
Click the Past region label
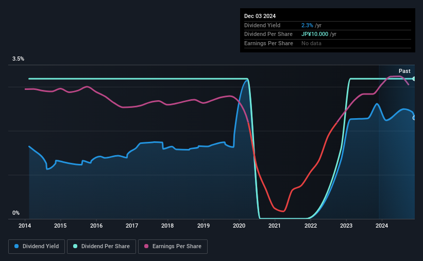pos(404,71)
